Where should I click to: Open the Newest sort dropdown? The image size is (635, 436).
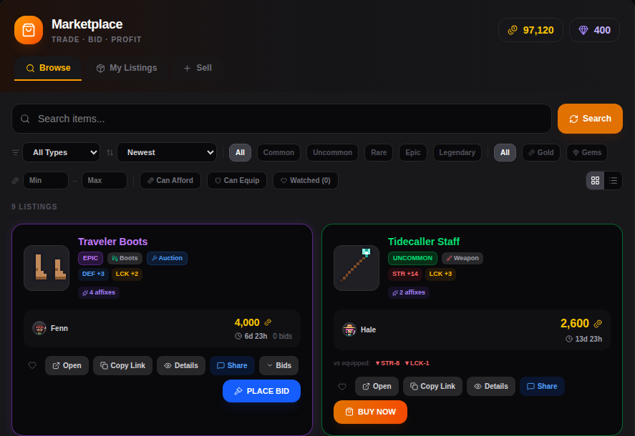(167, 152)
